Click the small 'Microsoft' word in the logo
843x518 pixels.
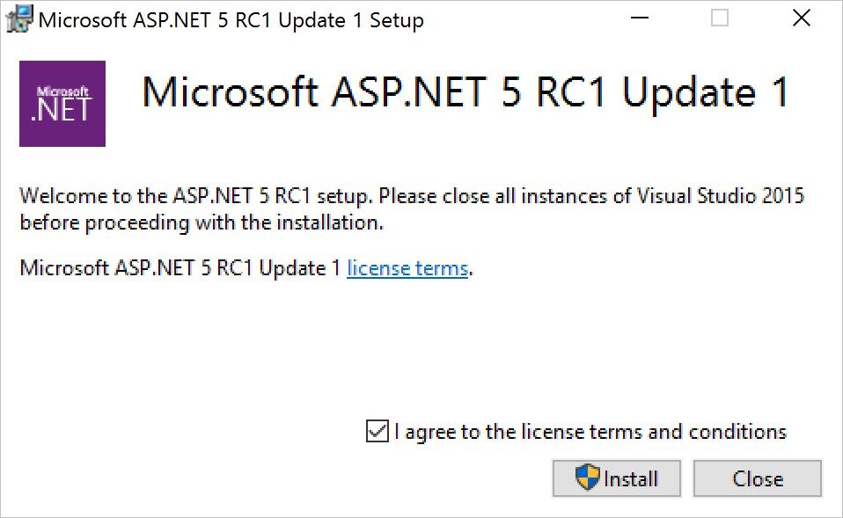point(62,91)
